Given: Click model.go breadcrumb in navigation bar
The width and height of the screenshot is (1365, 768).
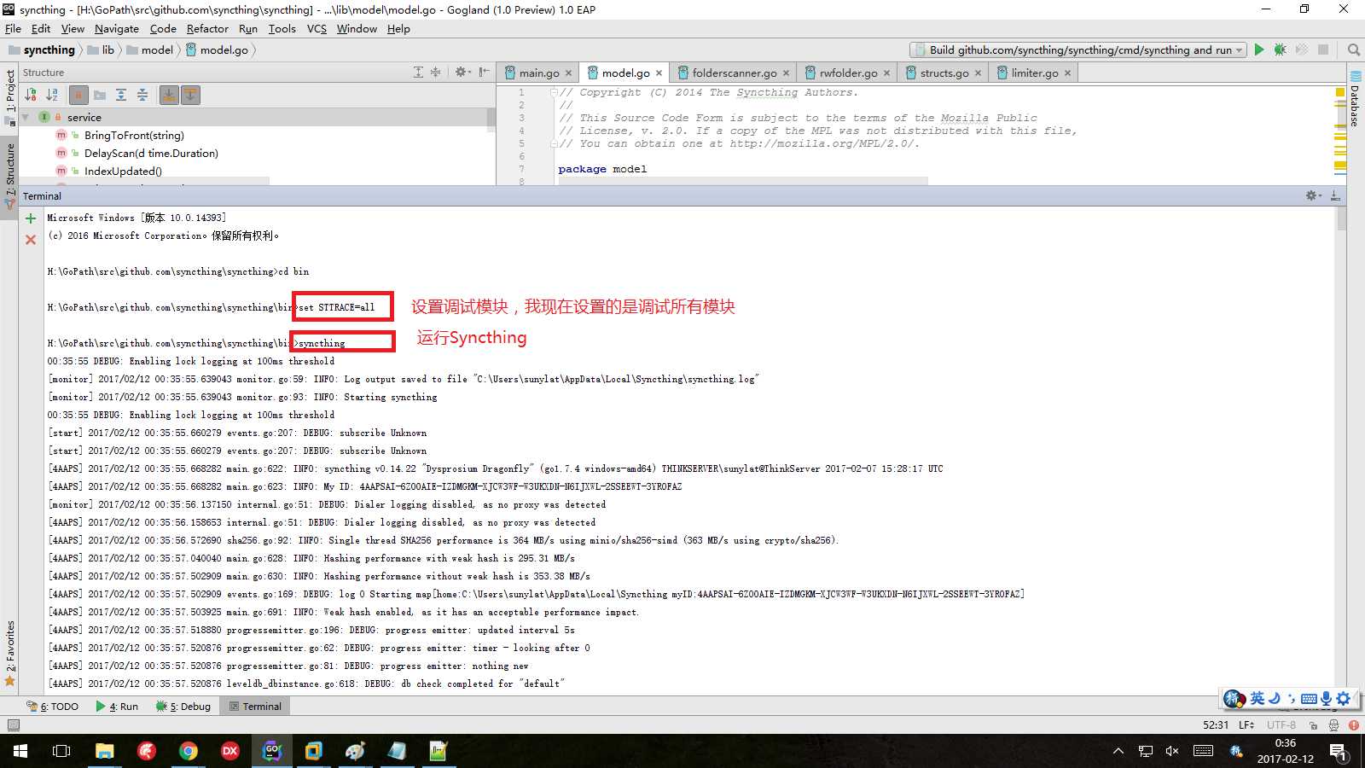Looking at the screenshot, I should click(x=216, y=49).
